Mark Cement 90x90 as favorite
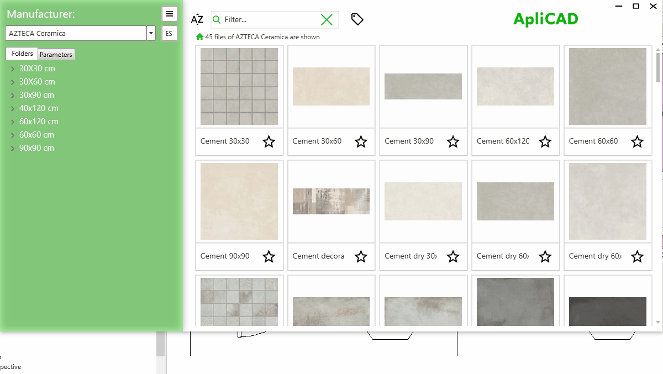Image resolution: width=663 pixels, height=374 pixels. [269, 256]
